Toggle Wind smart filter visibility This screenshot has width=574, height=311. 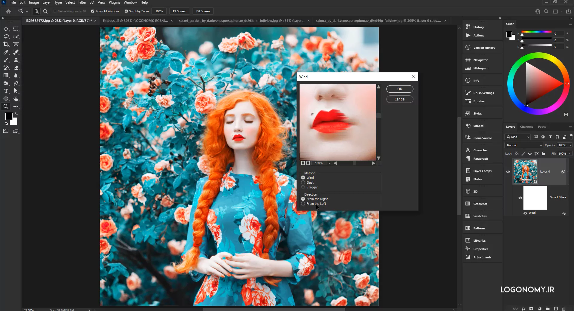coord(525,213)
